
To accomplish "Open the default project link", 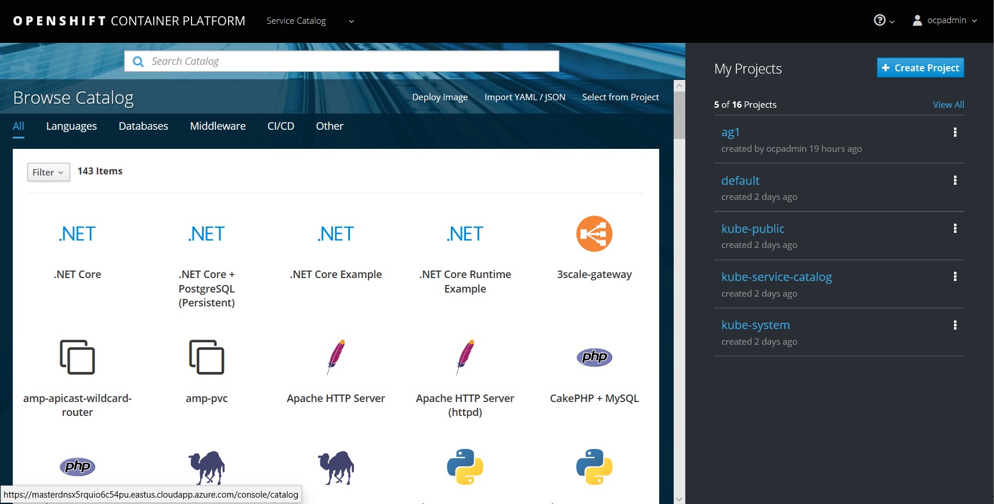I will 740,181.
